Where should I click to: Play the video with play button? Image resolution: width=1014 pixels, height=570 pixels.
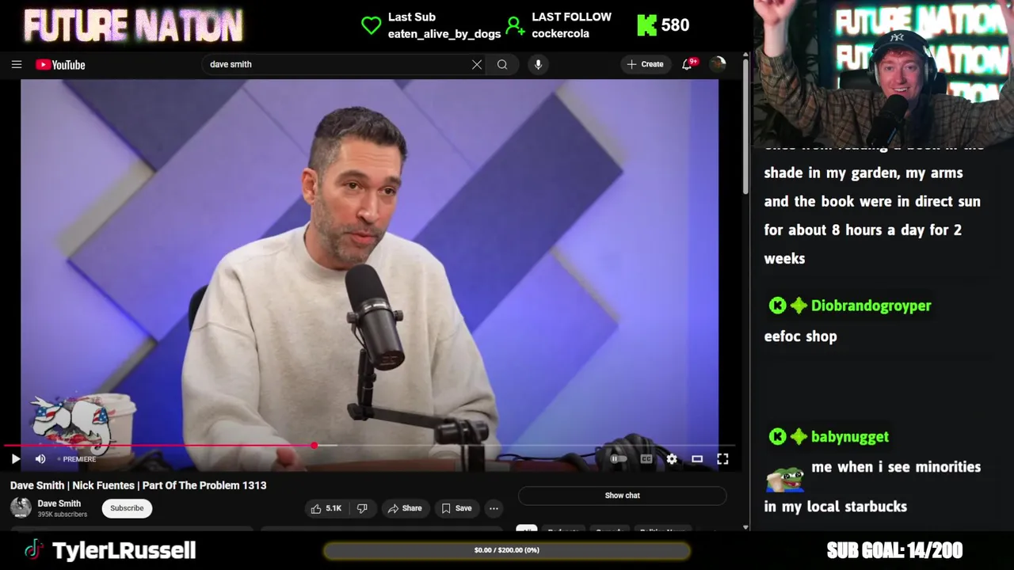click(15, 458)
